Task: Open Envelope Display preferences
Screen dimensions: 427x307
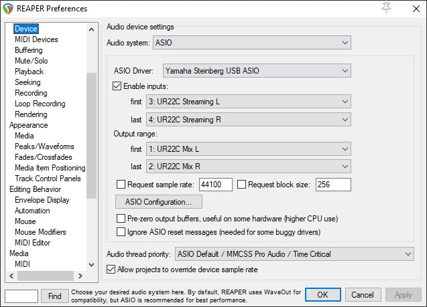Action: point(42,200)
